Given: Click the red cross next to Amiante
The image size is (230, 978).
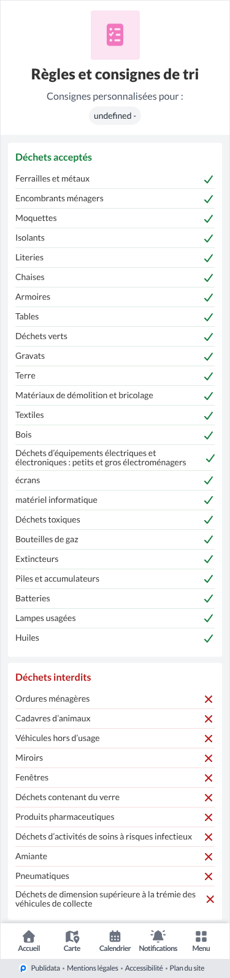Looking at the screenshot, I should click(209, 857).
